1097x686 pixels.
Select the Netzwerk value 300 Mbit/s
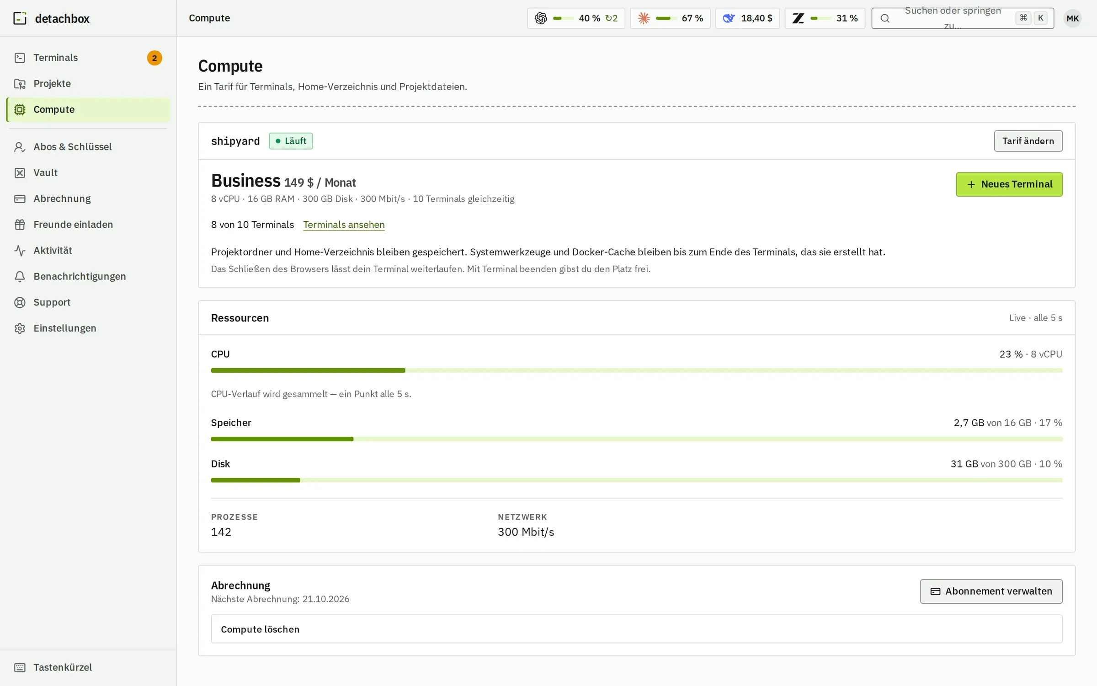[526, 532]
